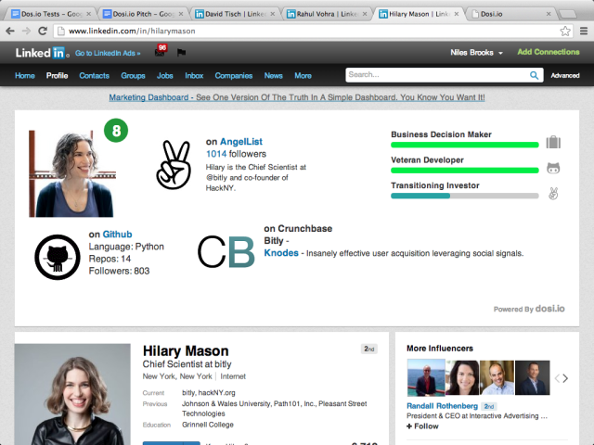Click Add Connections link
Screen dimensions: 594x445
point(549,52)
